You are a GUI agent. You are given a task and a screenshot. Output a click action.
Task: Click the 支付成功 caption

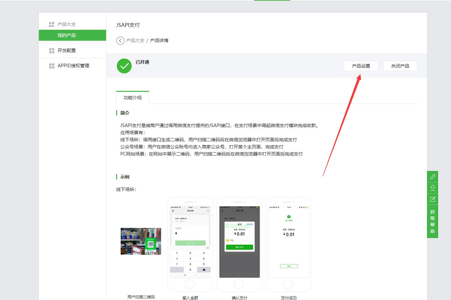(289, 298)
